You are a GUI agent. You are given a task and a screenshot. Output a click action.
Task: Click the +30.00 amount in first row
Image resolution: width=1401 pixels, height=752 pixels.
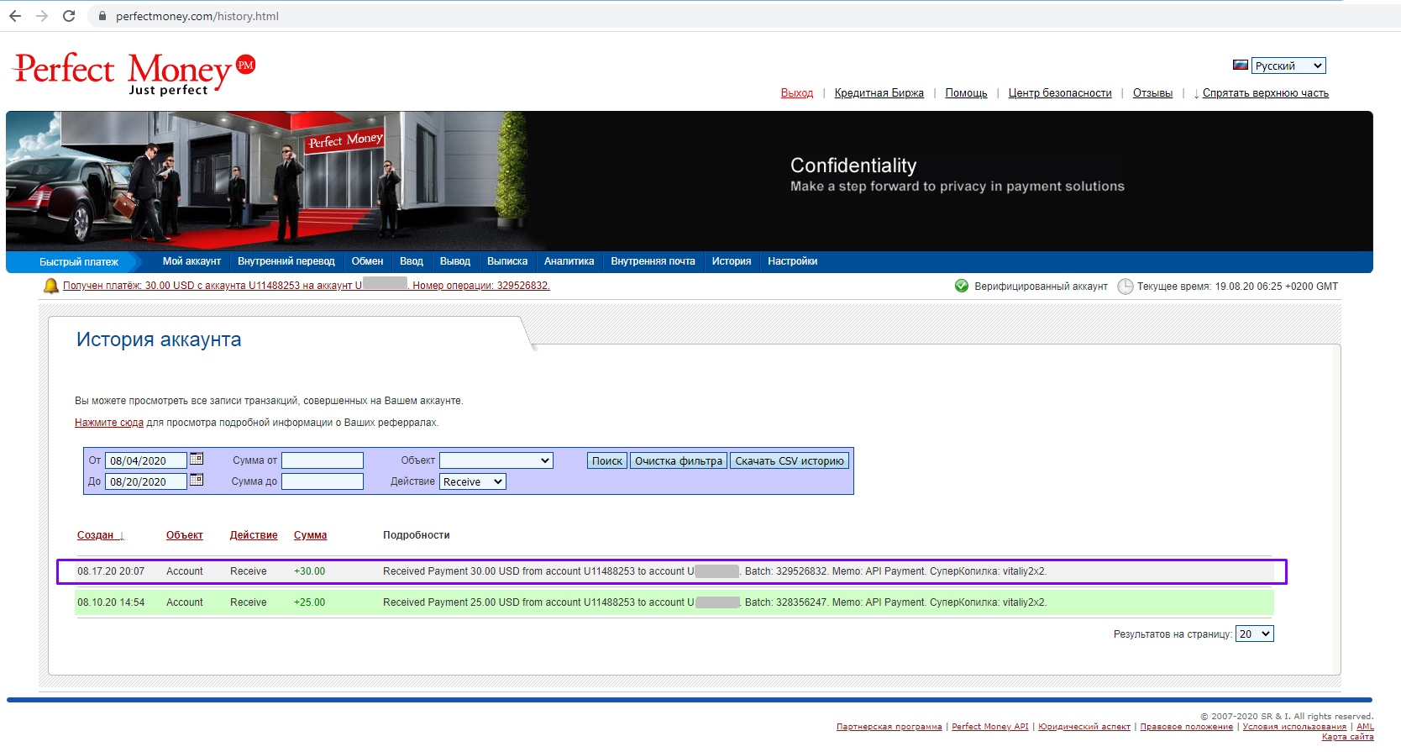pos(309,571)
